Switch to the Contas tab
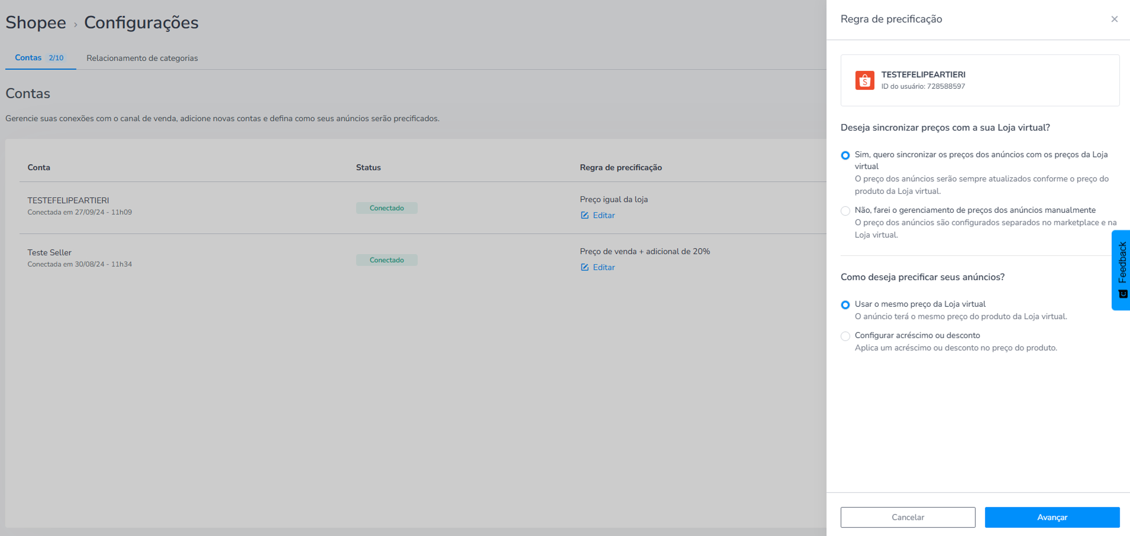The width and height of the screenshot is (1130, 536). 40,58
